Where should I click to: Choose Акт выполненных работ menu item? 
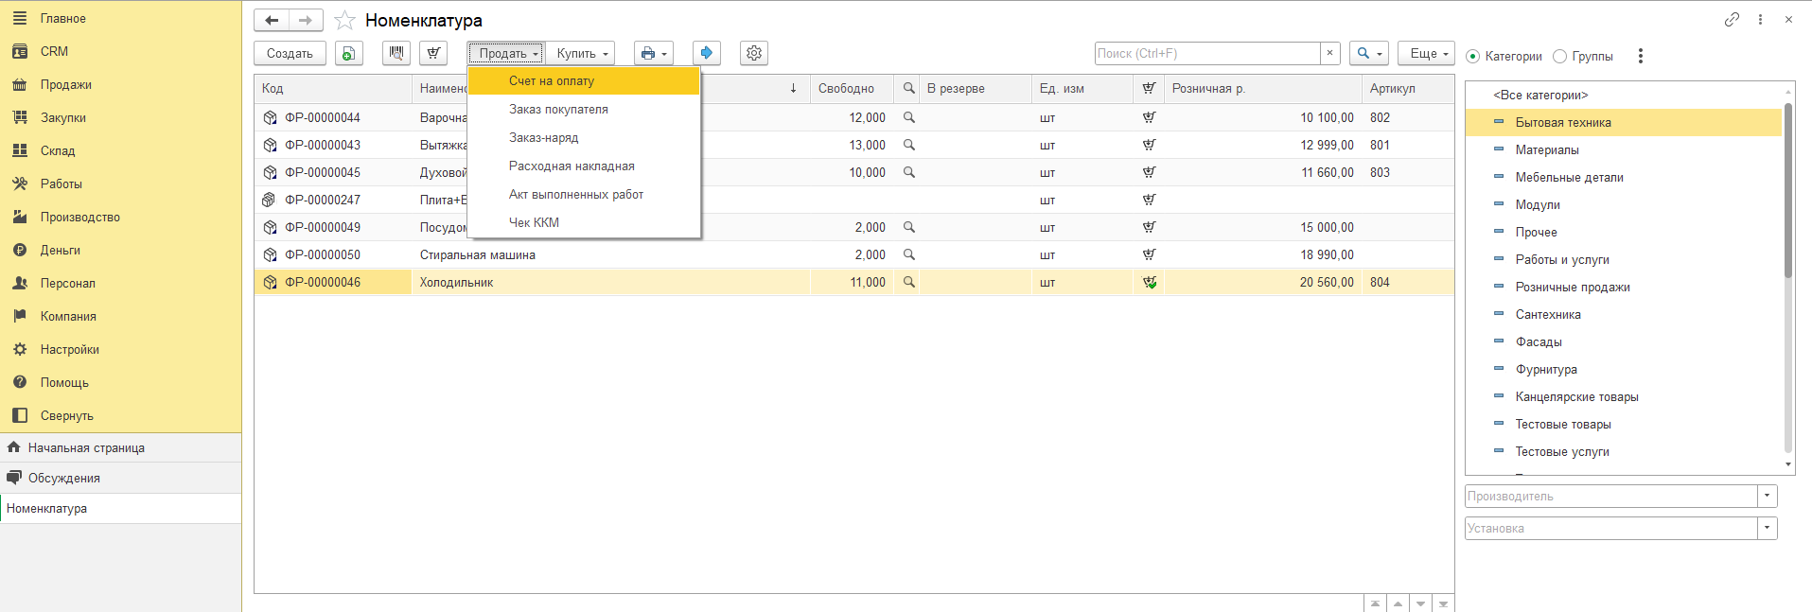(584, 194)
